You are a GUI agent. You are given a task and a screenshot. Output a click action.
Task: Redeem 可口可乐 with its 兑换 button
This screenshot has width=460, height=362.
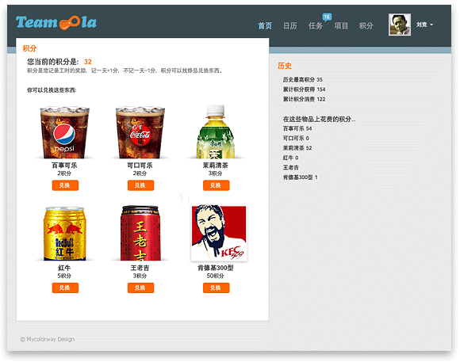tap(140, 185)
